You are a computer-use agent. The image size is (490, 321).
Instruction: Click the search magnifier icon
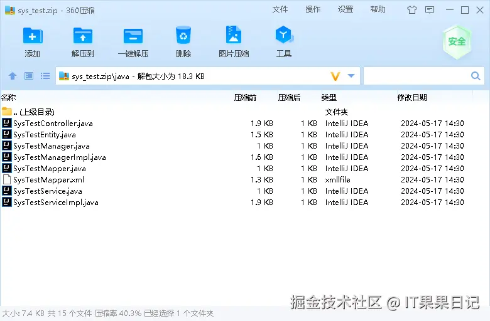click(476, 76)
